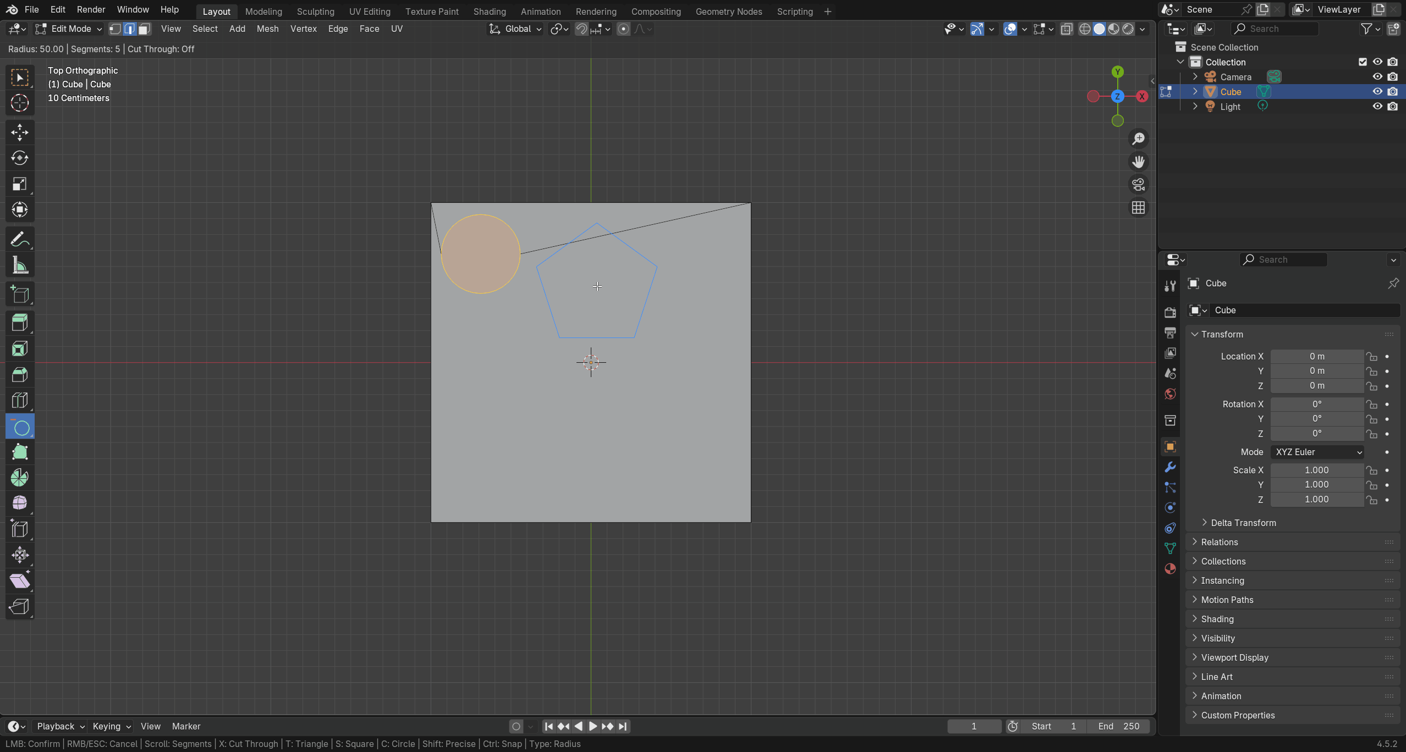Click the camera view icon
This screenshot has height=752, width=1406.
pyautogui.click(x=1138, y=185)
